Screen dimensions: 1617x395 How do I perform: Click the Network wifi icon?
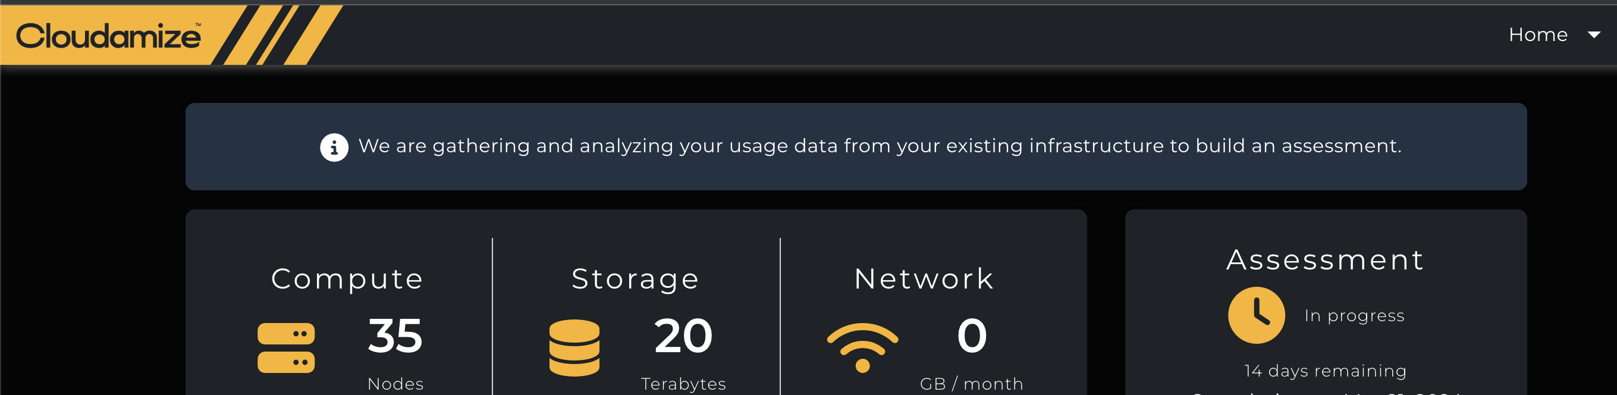862,347
